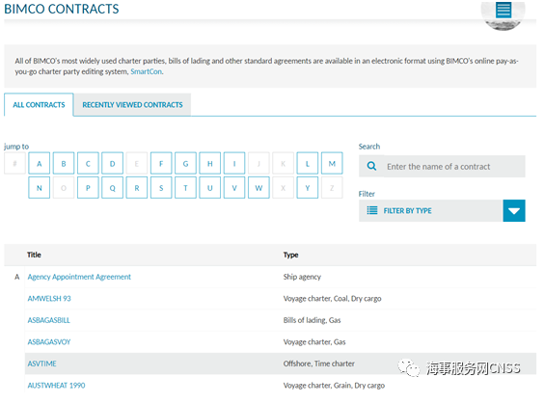Screen dimensions: 545x404
Task: Jump to letter P
Action: click(88, 188)
